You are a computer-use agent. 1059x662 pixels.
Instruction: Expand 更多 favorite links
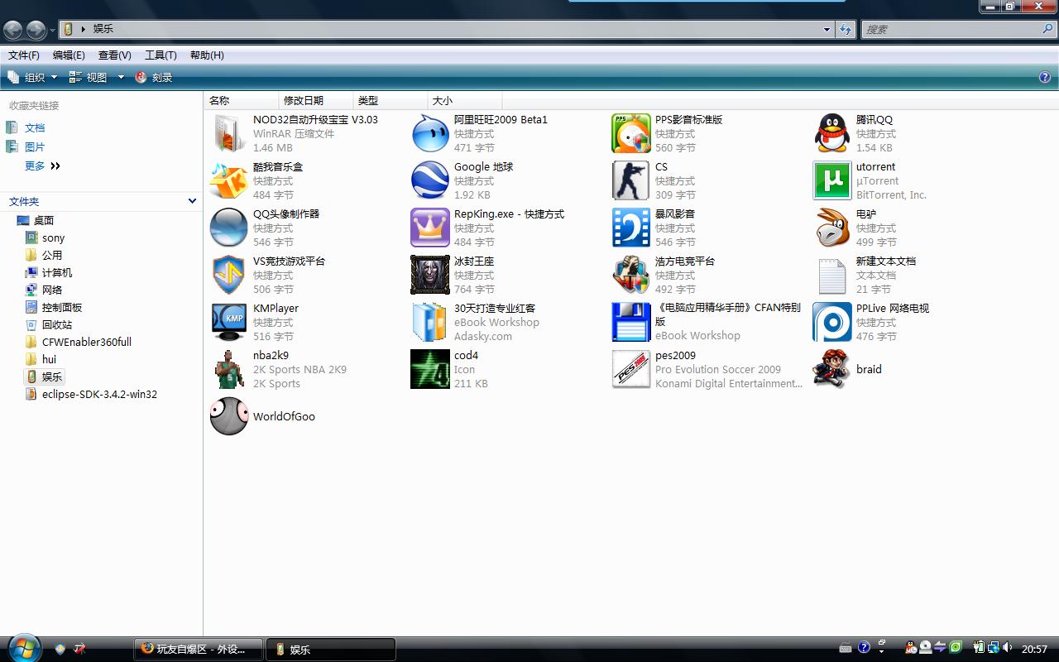click(42, 166)
